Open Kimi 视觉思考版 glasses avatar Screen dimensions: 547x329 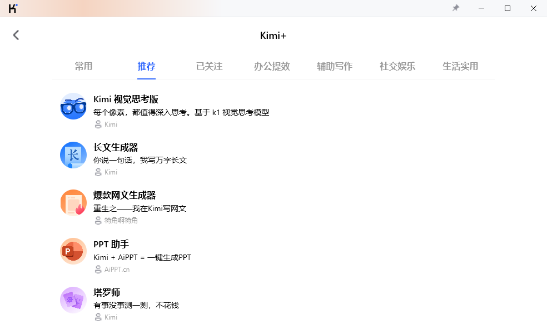coord(73,106)
